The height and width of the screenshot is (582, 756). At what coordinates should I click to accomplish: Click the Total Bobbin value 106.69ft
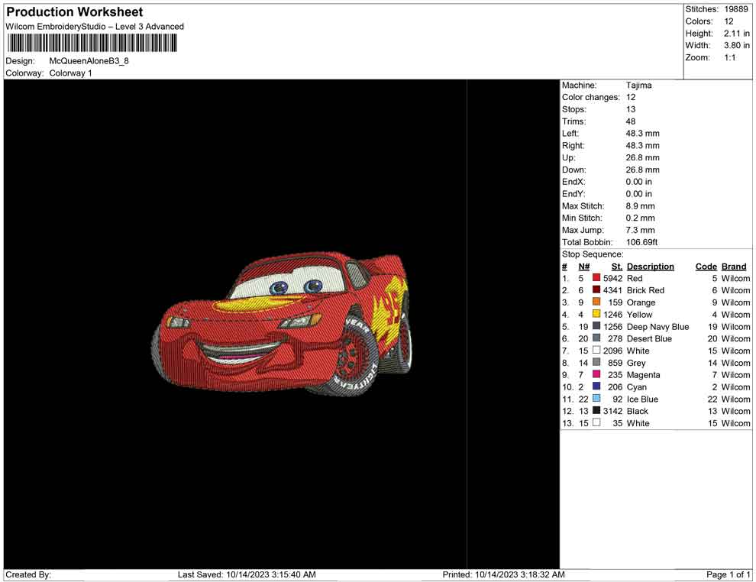click(x=641, y=242)
